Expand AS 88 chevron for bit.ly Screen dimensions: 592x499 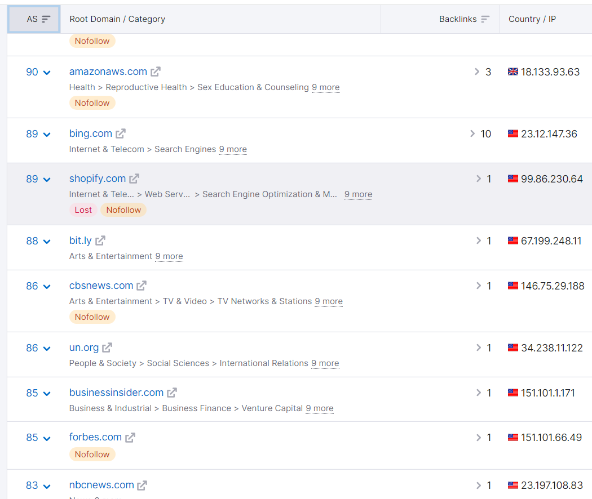point(47,242)
